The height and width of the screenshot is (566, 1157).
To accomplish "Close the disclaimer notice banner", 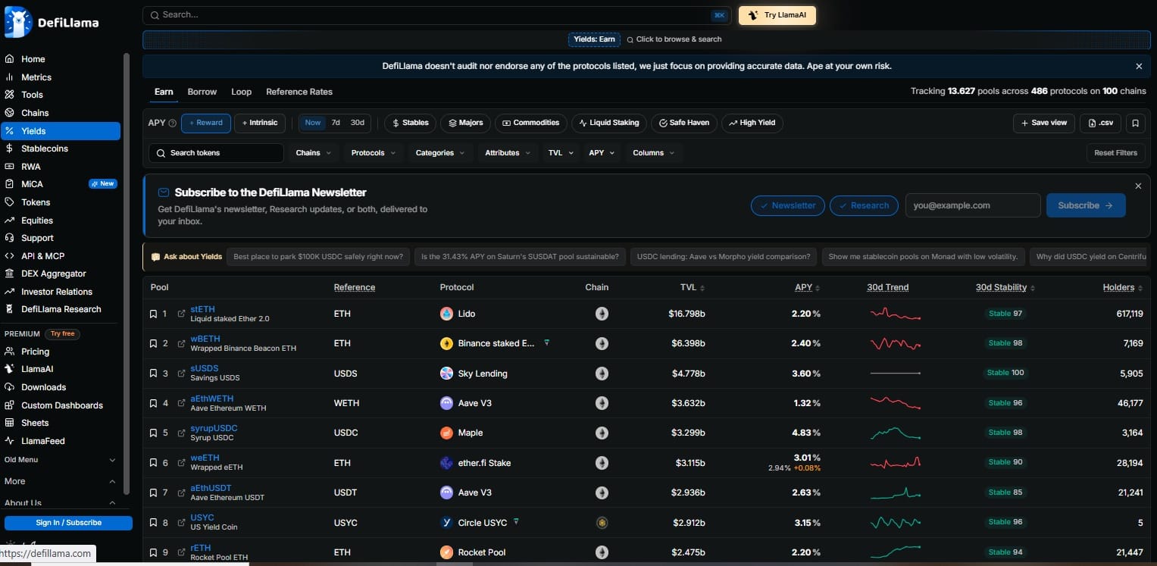I will click(x=1139, y=67).
